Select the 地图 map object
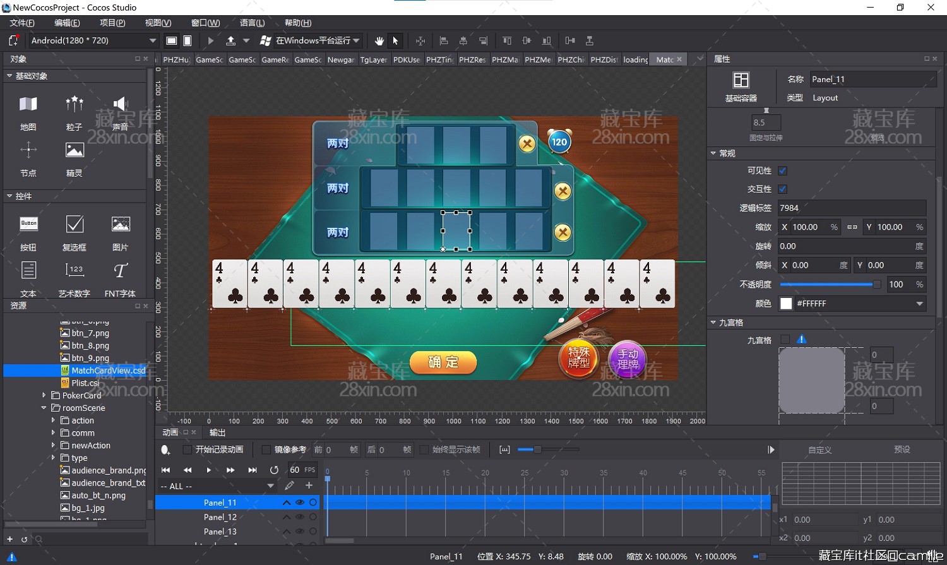 pos(28,112)
